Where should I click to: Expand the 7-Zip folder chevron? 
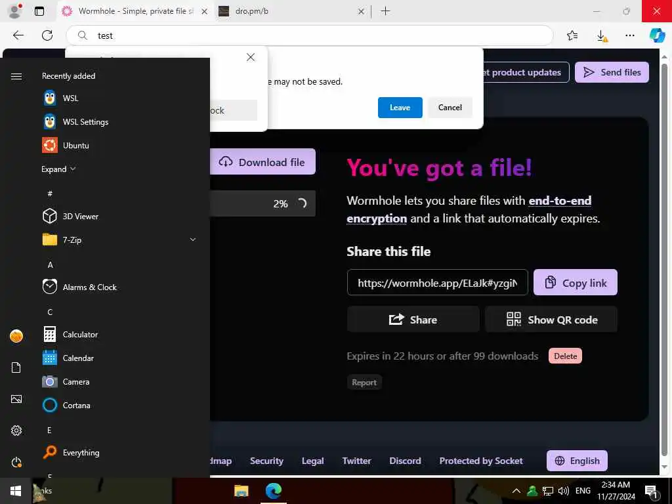point(193,240)
